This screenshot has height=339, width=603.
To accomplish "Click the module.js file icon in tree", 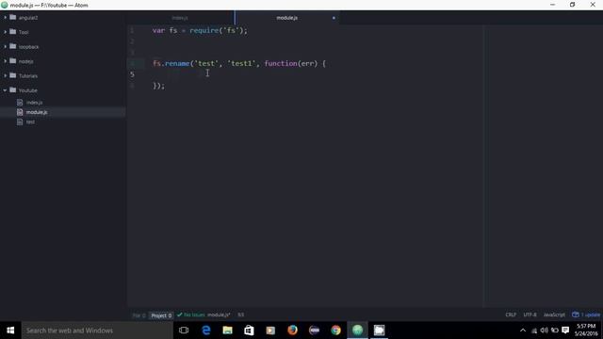I will 20,112.
